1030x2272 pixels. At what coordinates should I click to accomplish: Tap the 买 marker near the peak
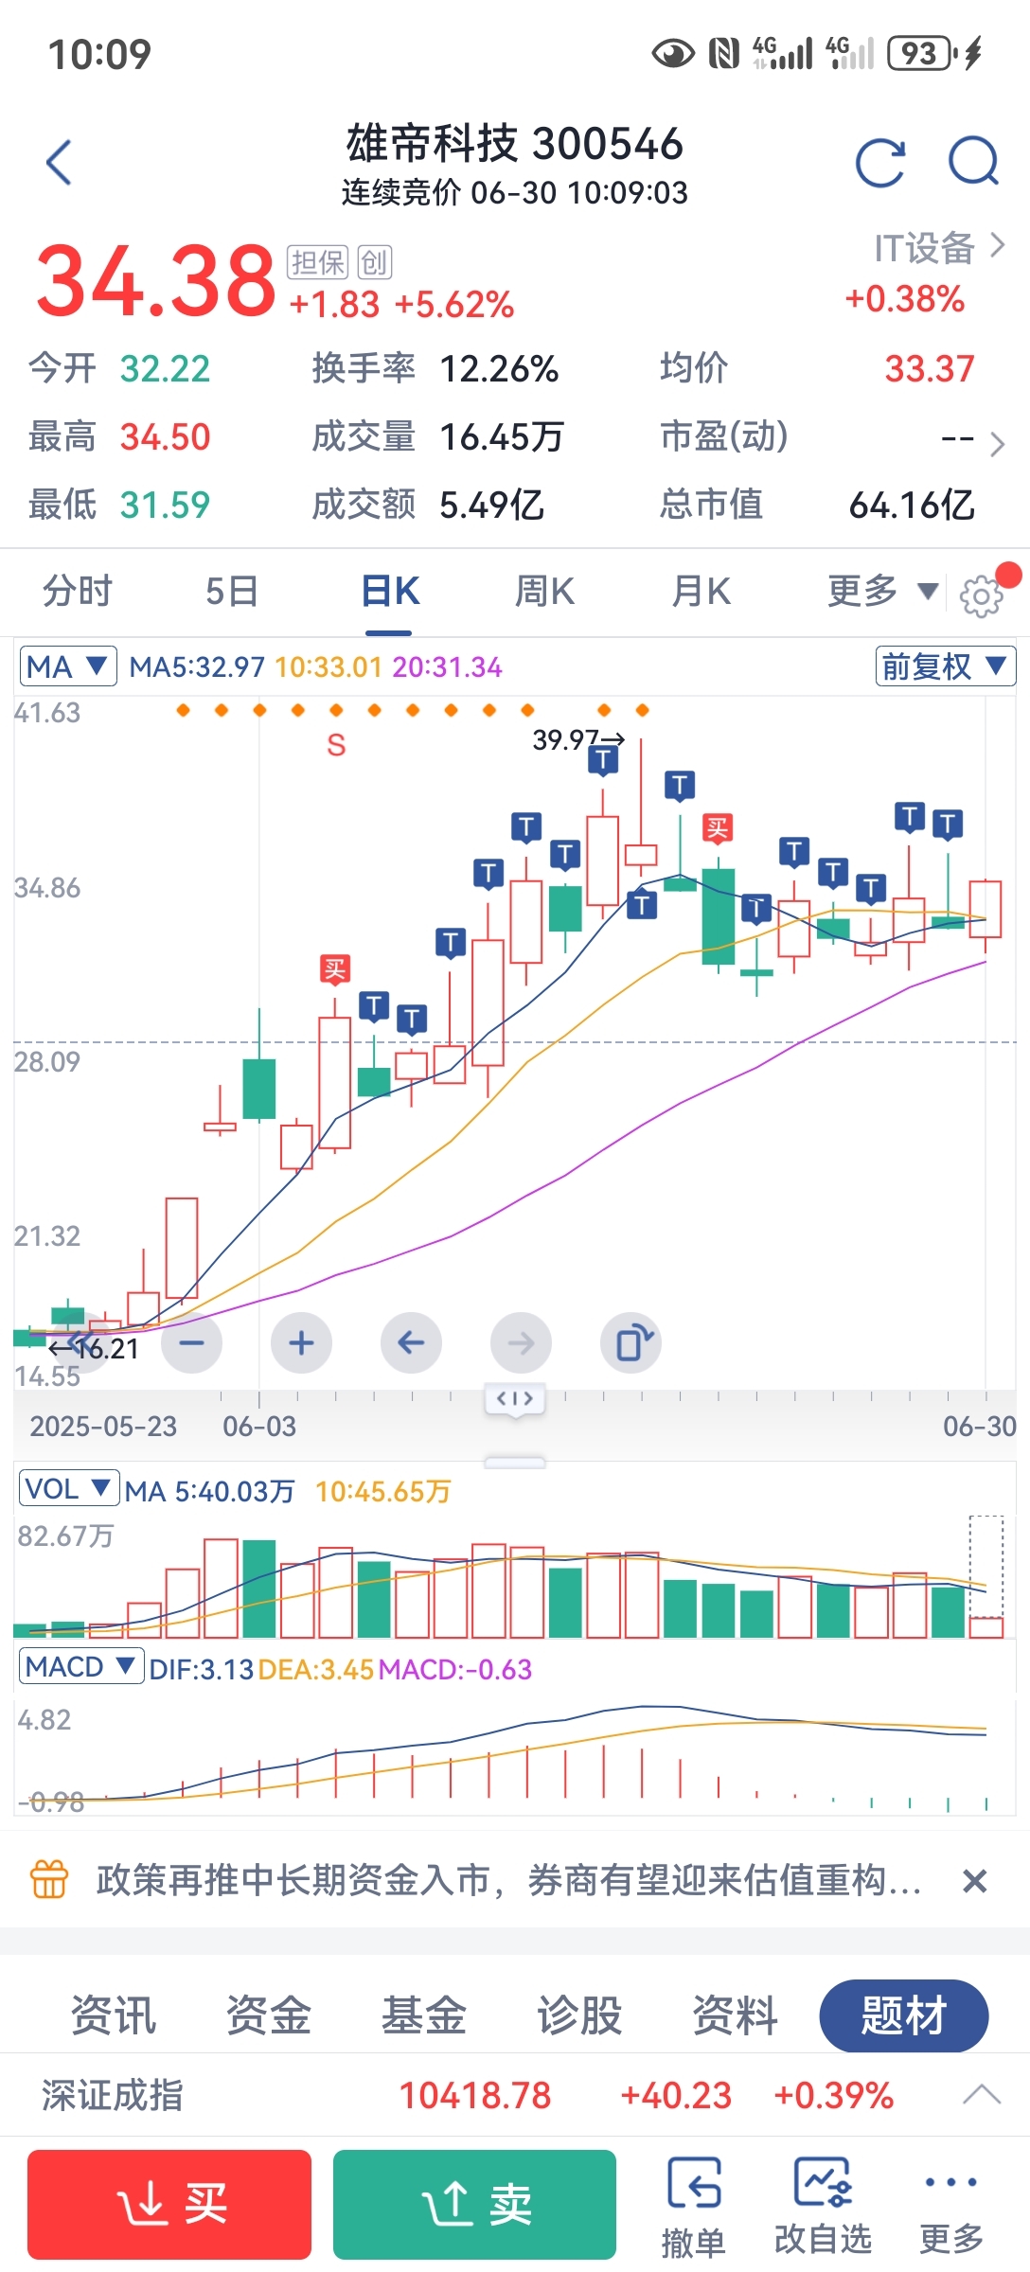[717, 829]
